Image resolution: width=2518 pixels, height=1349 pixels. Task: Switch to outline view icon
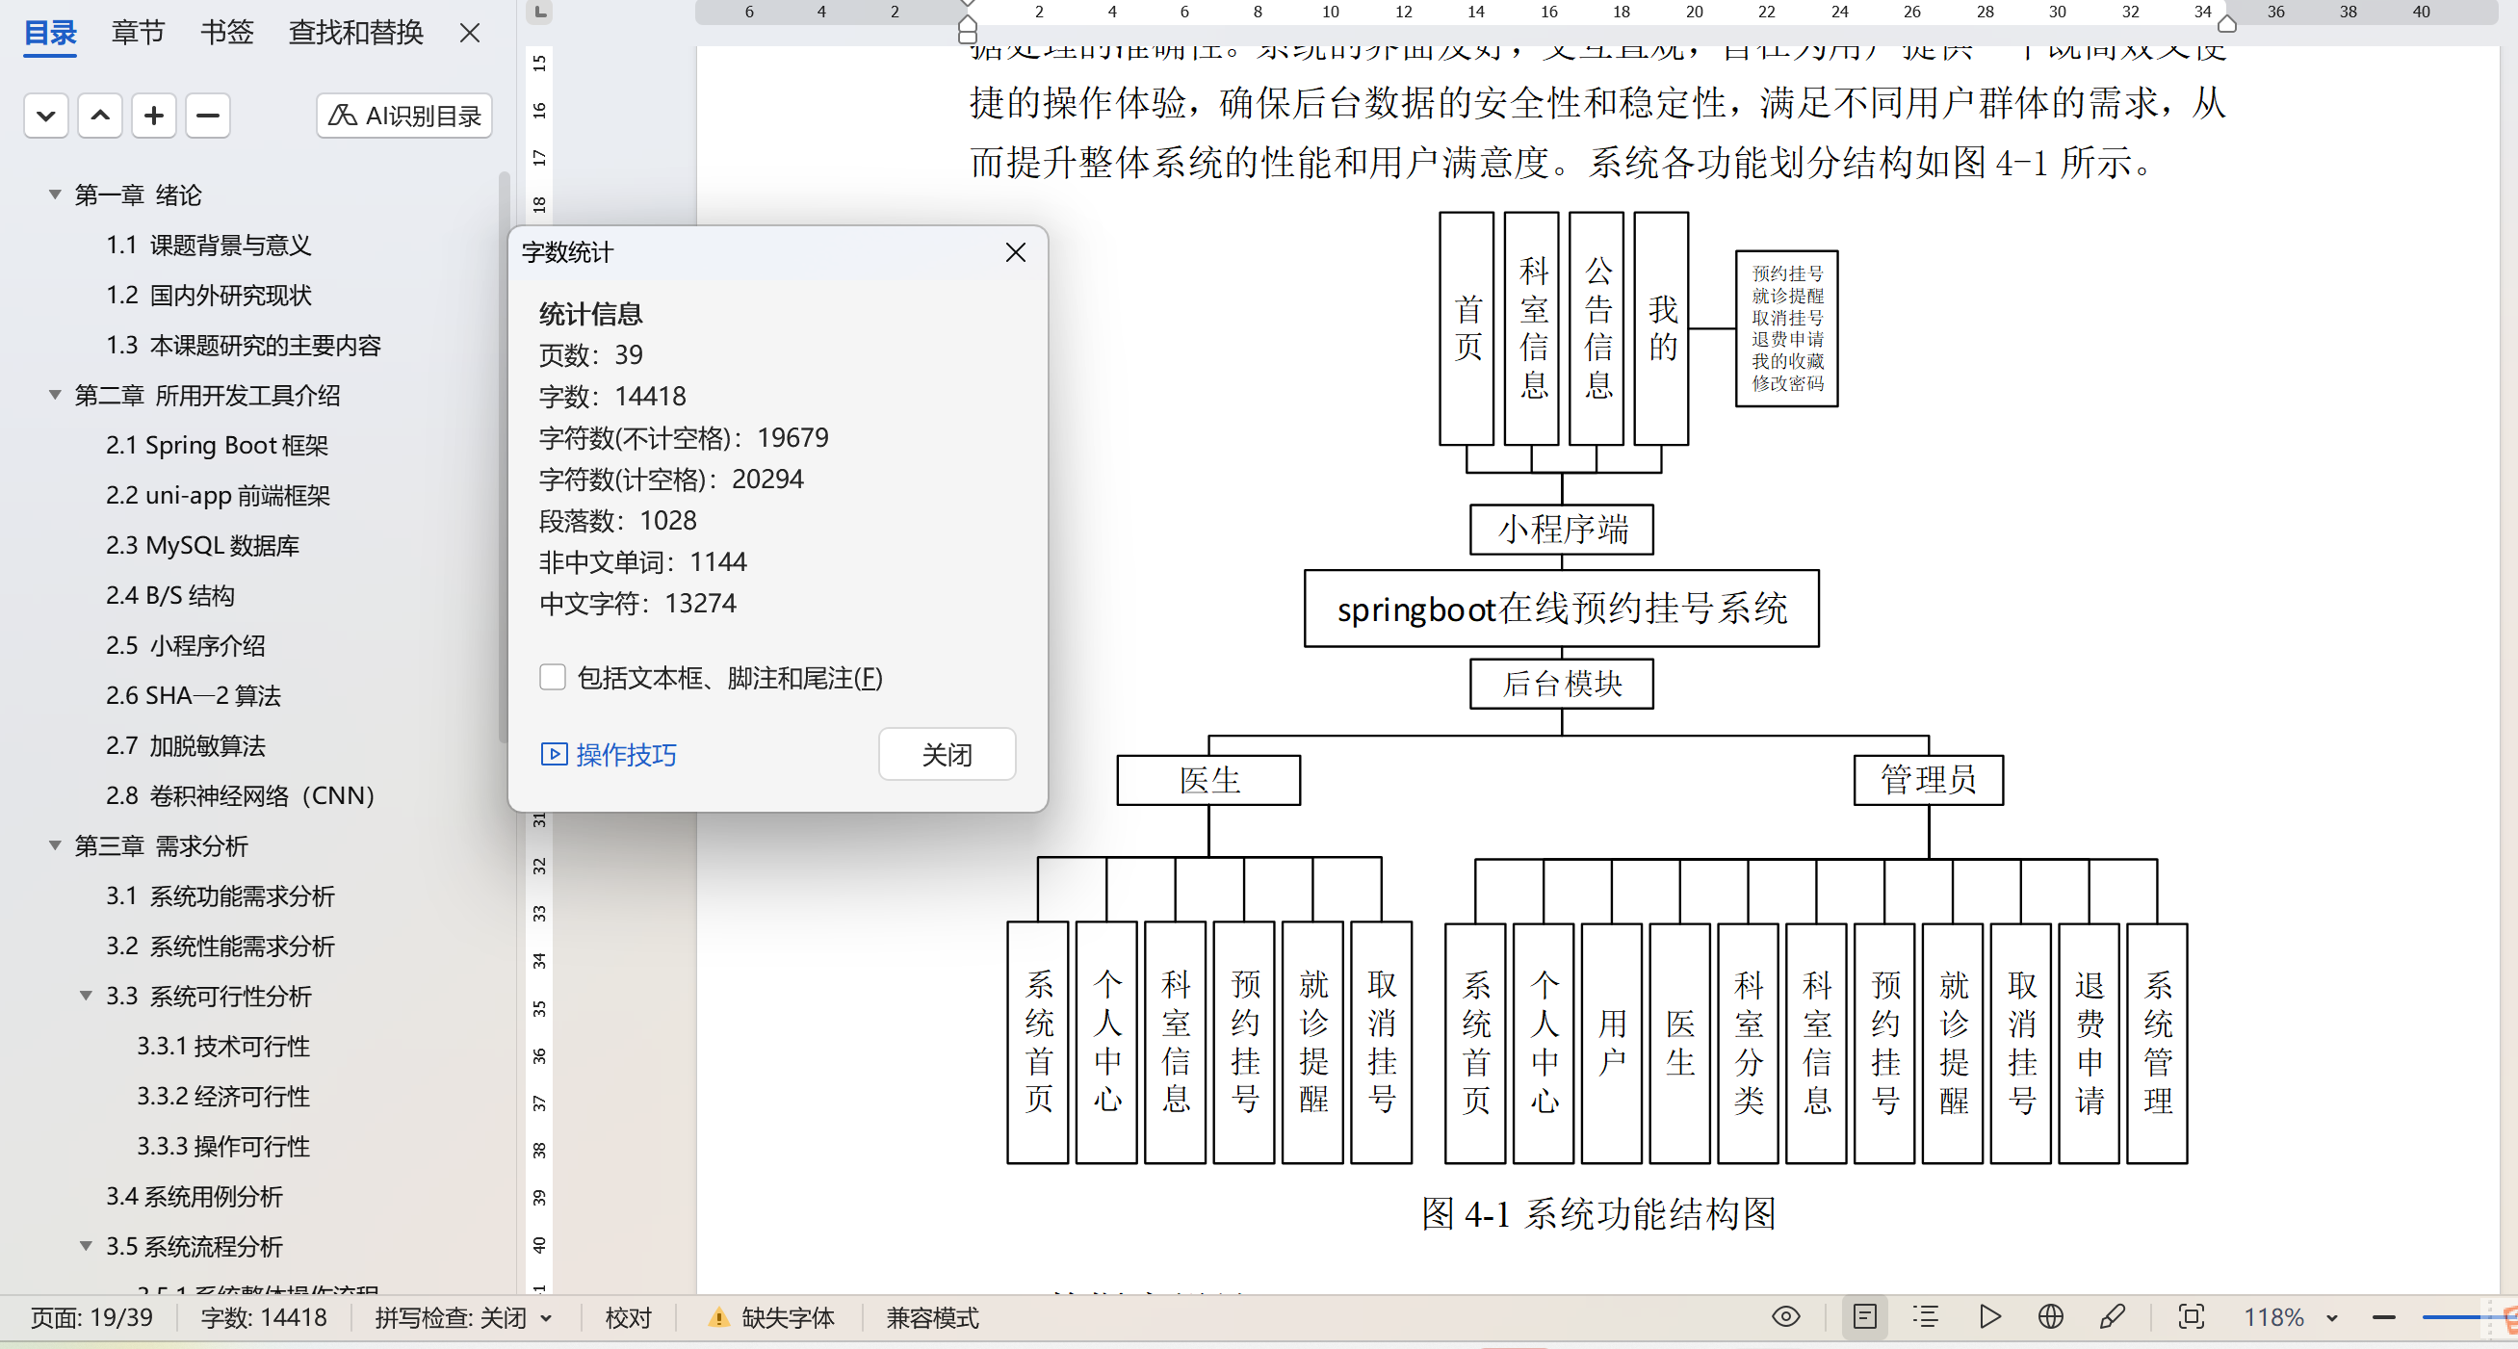tap(1926, 1316)
